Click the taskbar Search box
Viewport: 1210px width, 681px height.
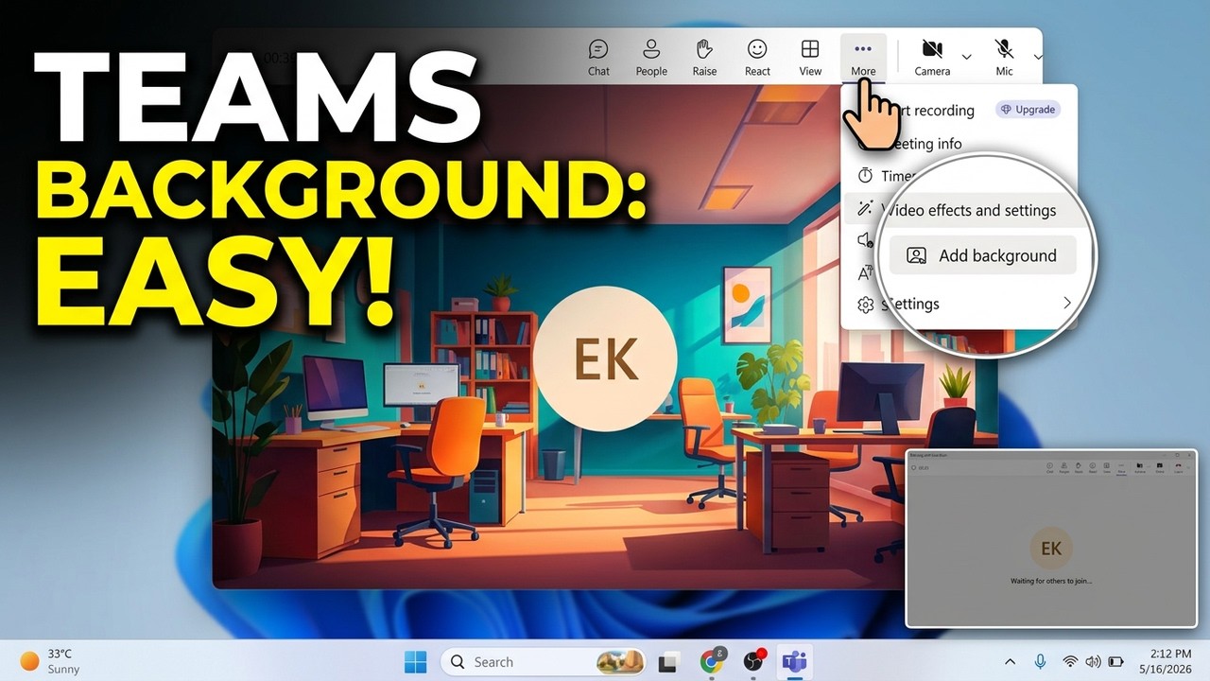pyautogui.click(x=544, y=662)
